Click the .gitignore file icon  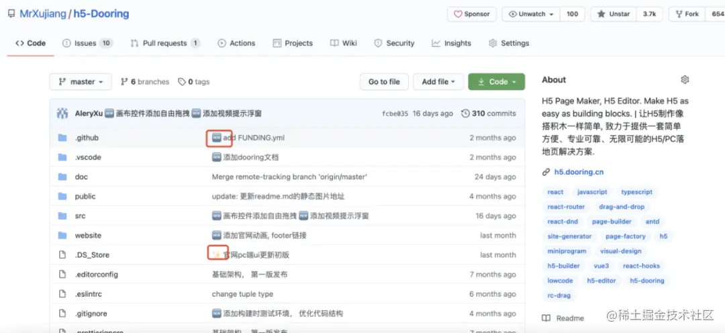62,314
